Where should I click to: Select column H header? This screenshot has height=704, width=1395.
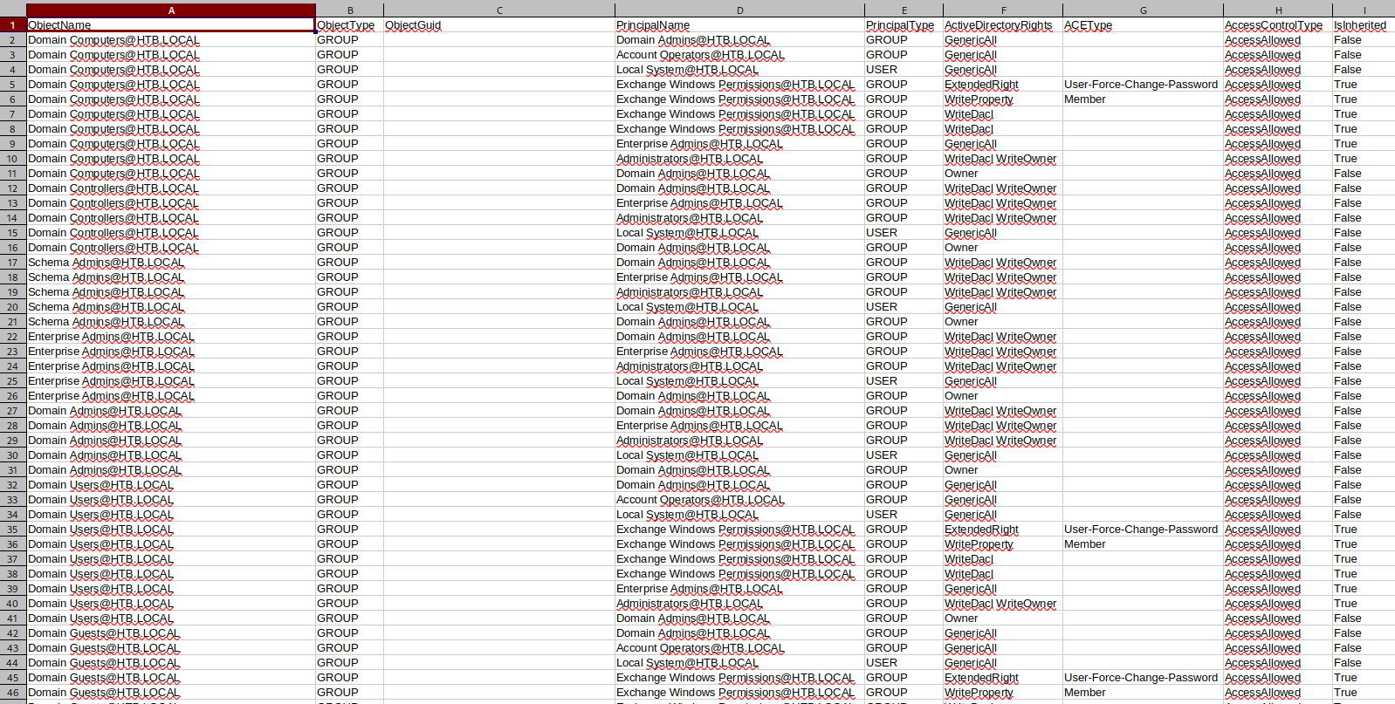pyautogui.click(x=1278, y=10)
